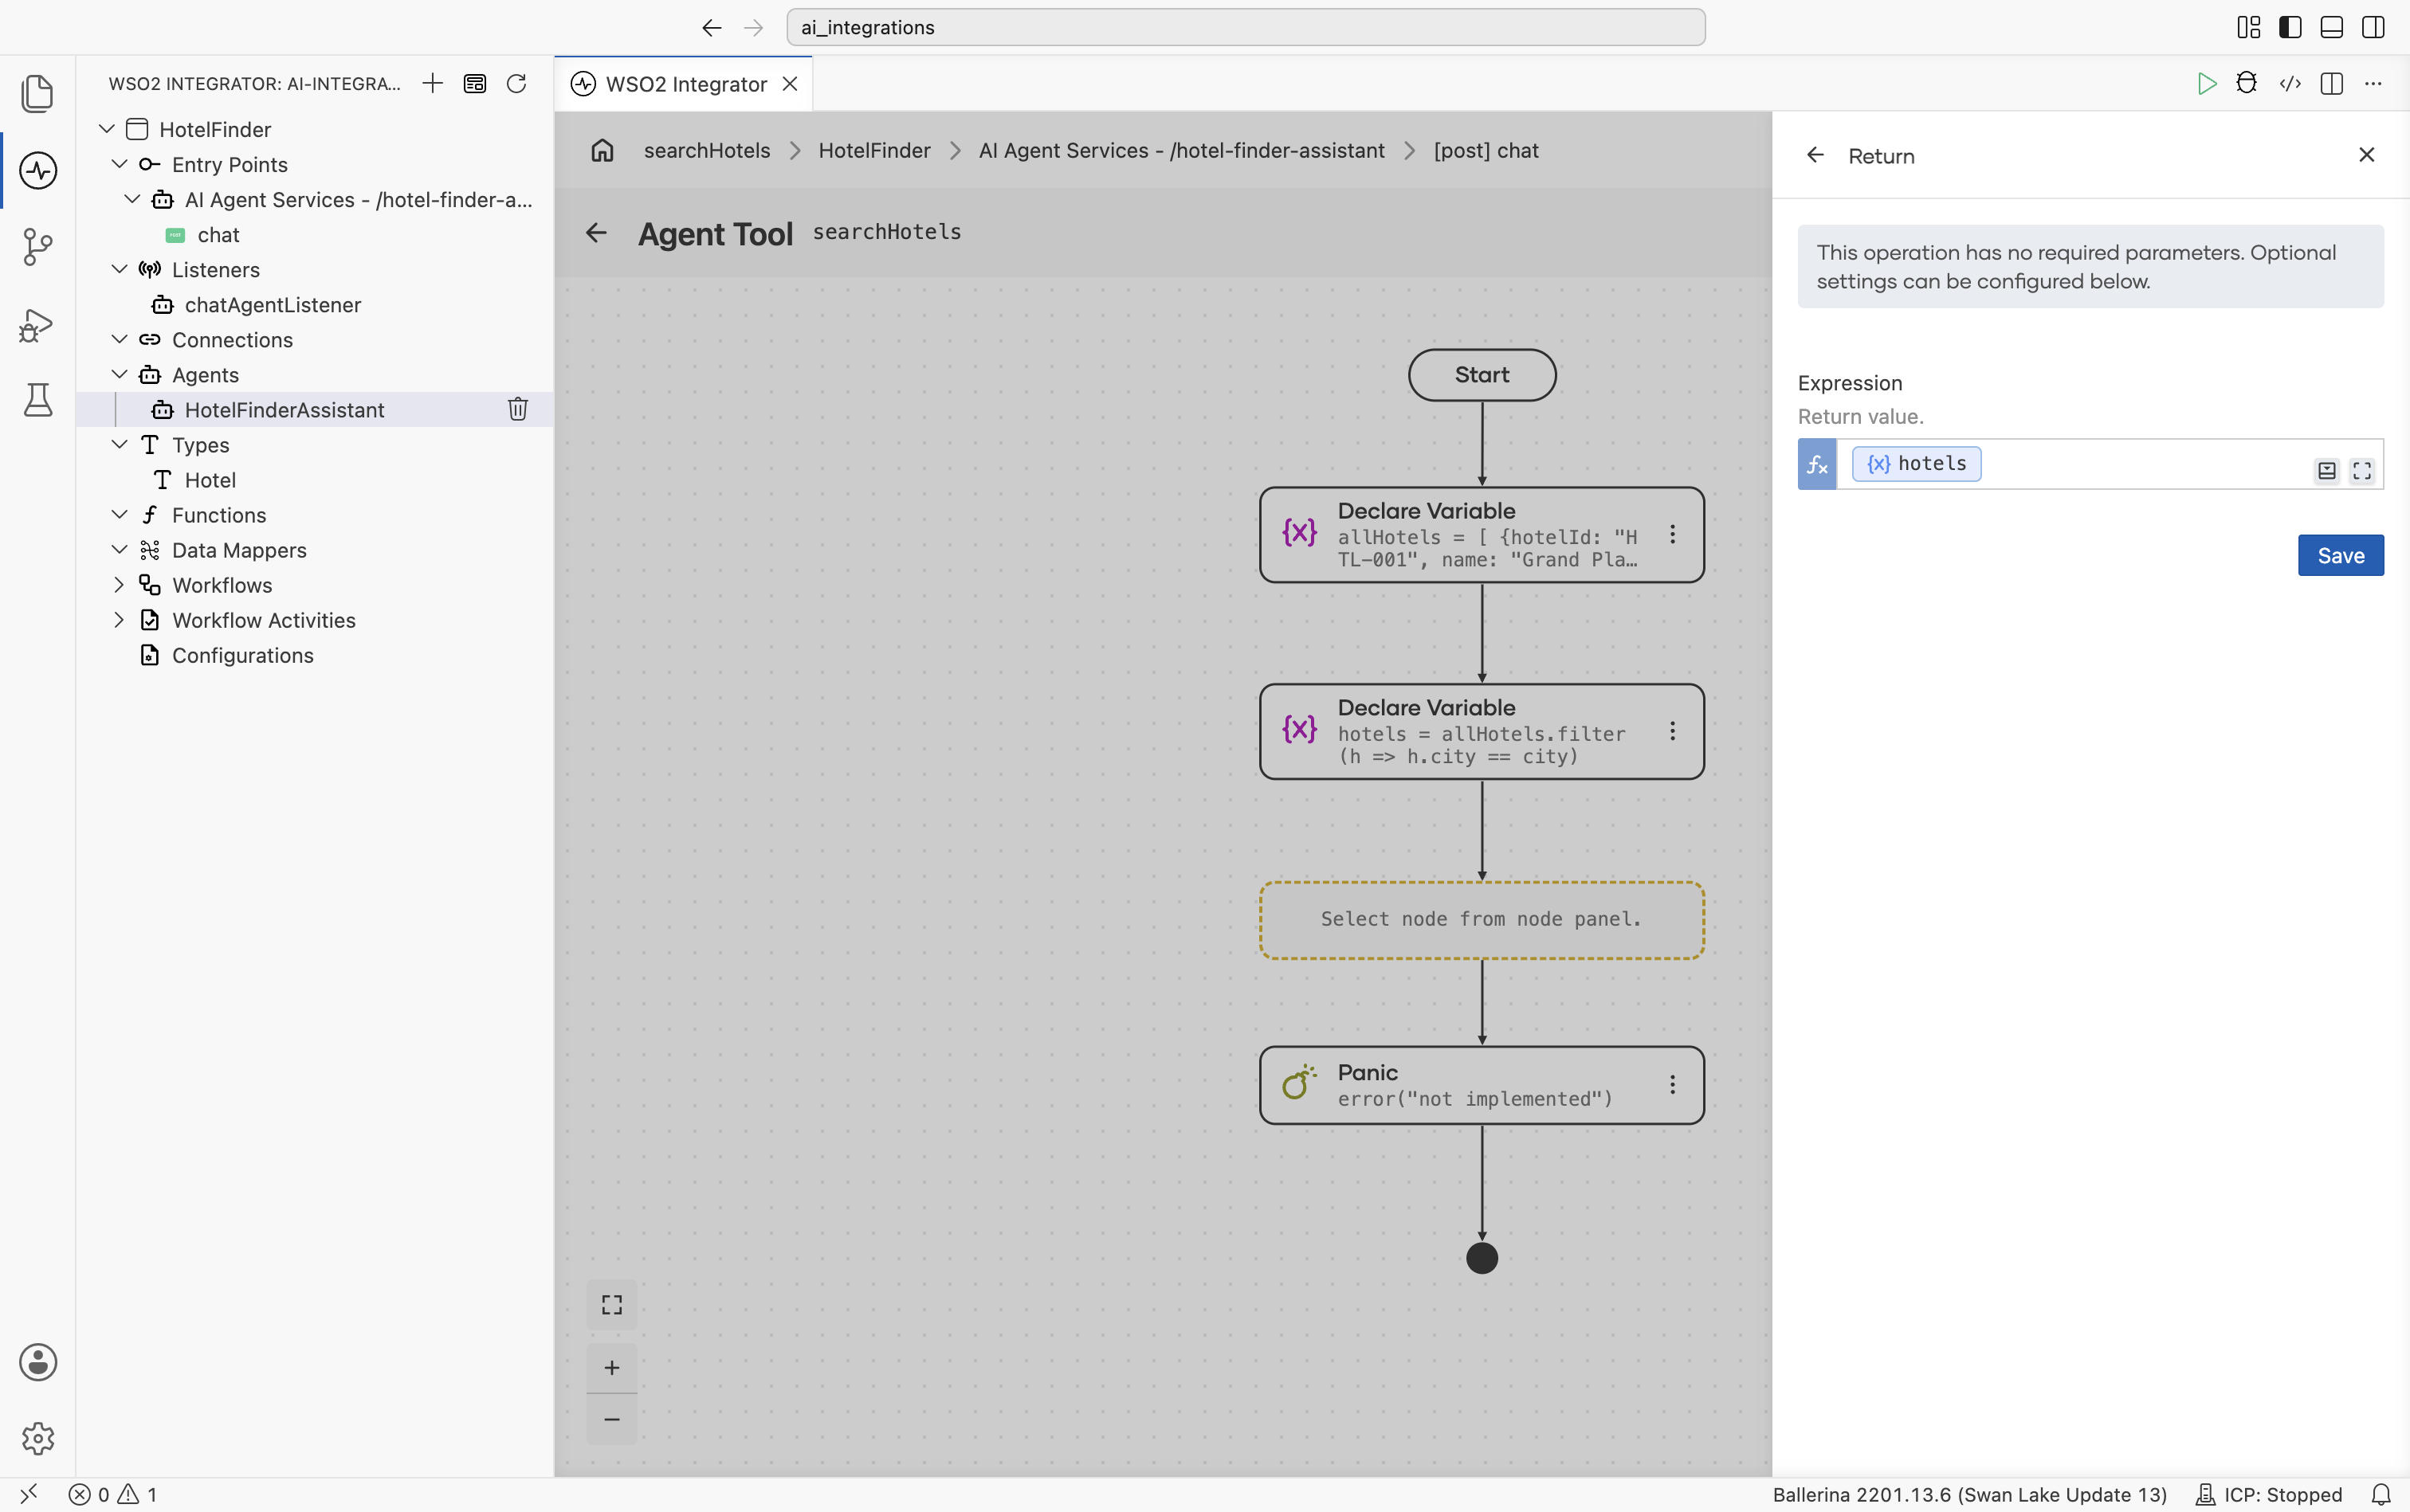Delete the HotelFinderAssistant agent with trash icon
Image resolution: width=2410 pixels, height=1512 pixels.
[517, 409]
